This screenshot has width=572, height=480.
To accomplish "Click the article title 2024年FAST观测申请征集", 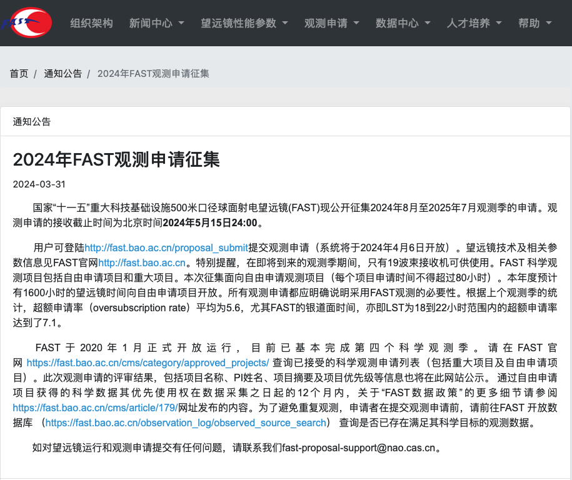I will pos(116,159).
